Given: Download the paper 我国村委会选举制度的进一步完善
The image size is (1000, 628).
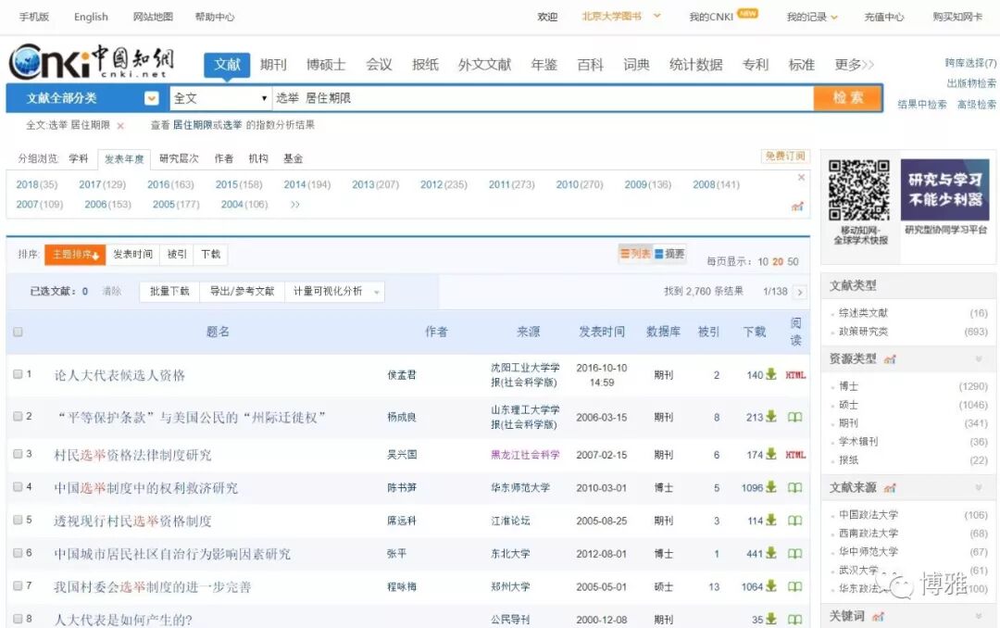Looking at the screenshot, I should pyautogui.click(x=771, y=586).
